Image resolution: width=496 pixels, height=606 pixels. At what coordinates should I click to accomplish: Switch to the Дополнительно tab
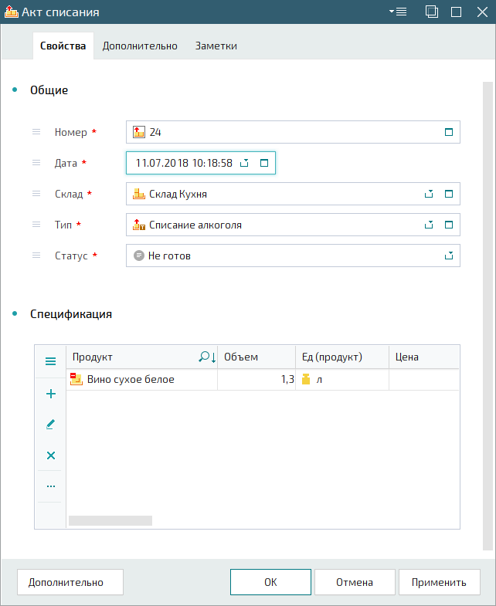tap(140, 46)
